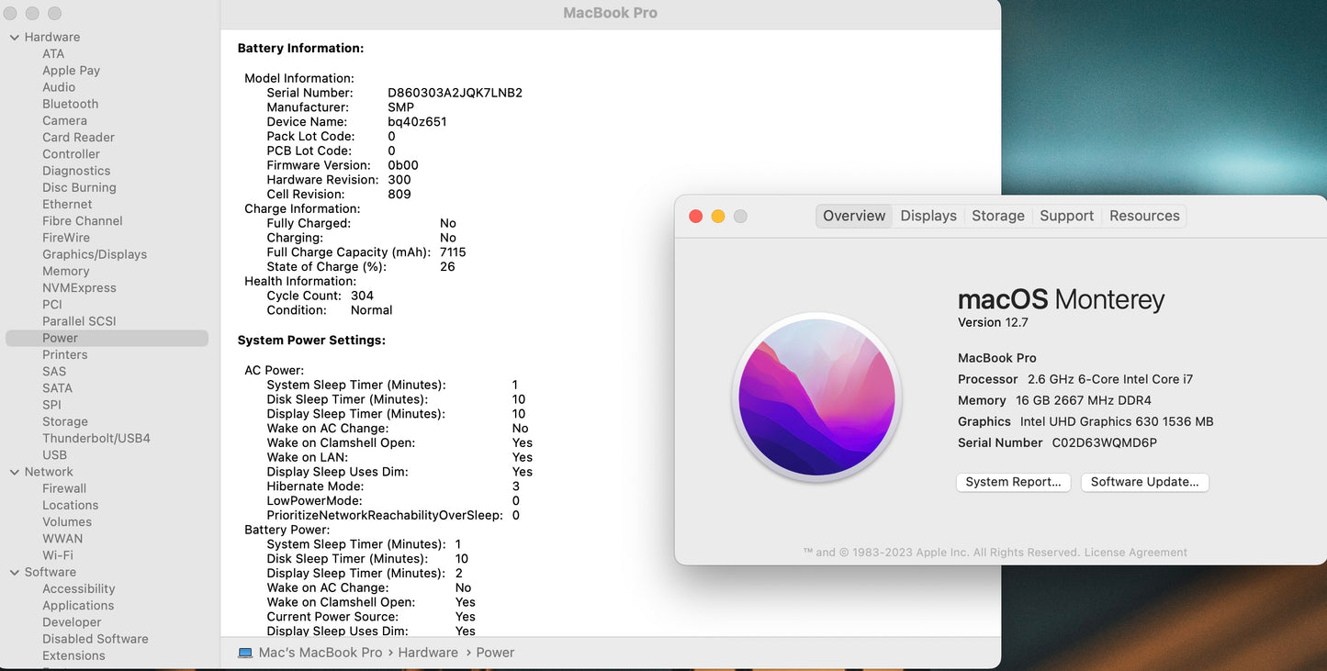The height and width of the screenshot is (671, 1327).
Task: Select Graphics/Displays in the sidebar
Action: point(95,254)
